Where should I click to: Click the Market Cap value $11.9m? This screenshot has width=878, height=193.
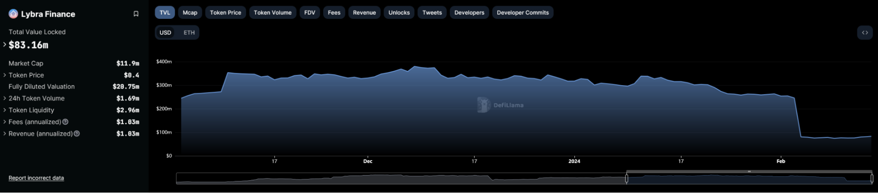[128, 63]
